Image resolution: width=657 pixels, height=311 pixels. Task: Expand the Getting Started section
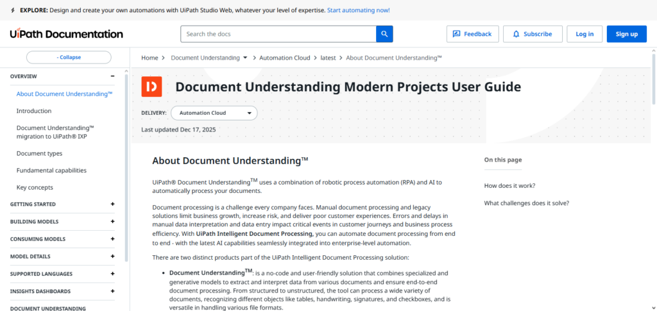(62, 205)
